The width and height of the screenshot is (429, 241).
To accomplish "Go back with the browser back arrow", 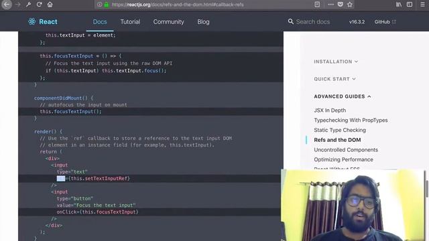I will point(7,5).
